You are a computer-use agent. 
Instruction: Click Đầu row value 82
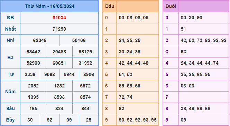coord(122,109)
